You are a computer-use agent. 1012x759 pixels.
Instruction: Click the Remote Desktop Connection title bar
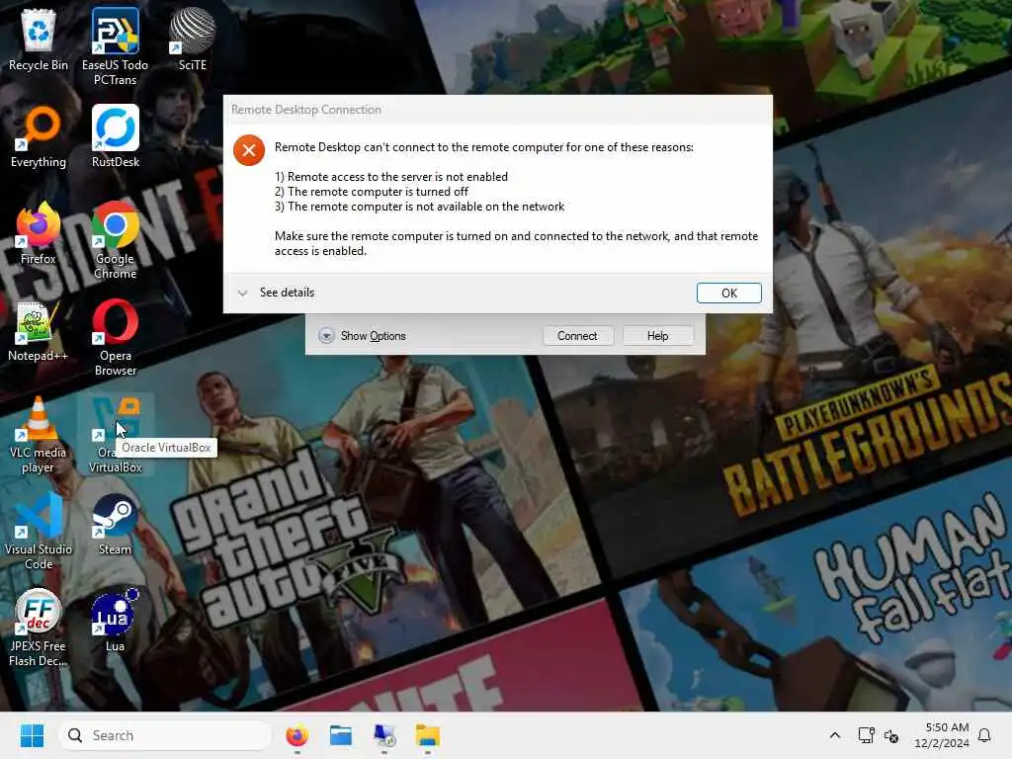[498, 110]
